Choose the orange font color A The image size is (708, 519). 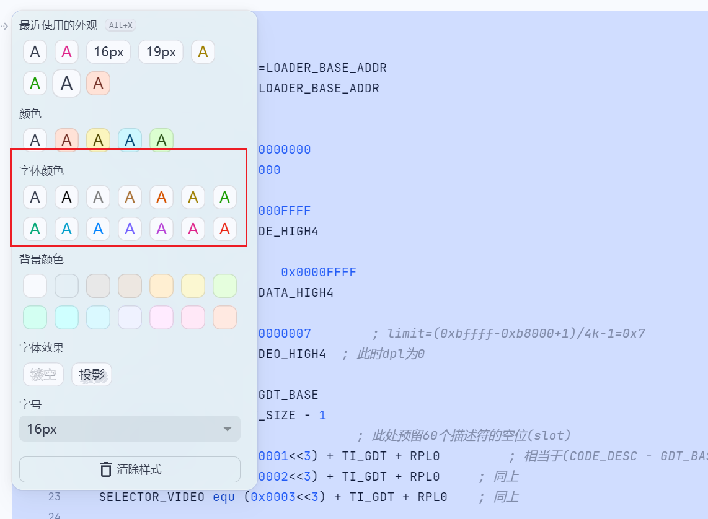pyautogui.click(x=161, y=198)
